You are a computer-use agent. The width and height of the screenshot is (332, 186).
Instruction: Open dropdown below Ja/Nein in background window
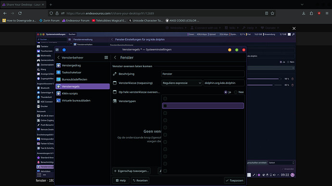tap(271, 68)
